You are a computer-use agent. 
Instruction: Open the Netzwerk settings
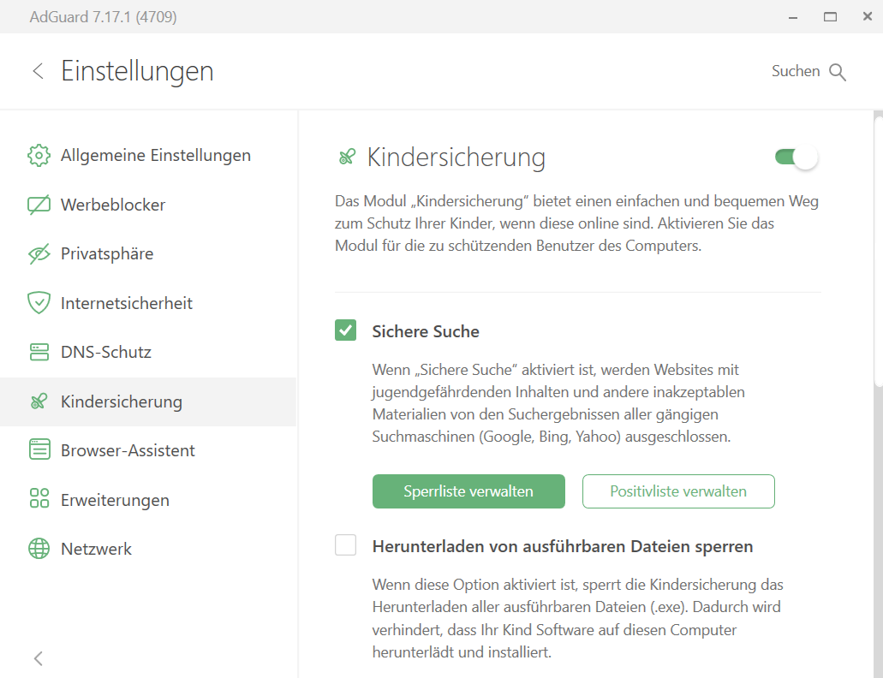pyautogui.click(x=148, y=549)
